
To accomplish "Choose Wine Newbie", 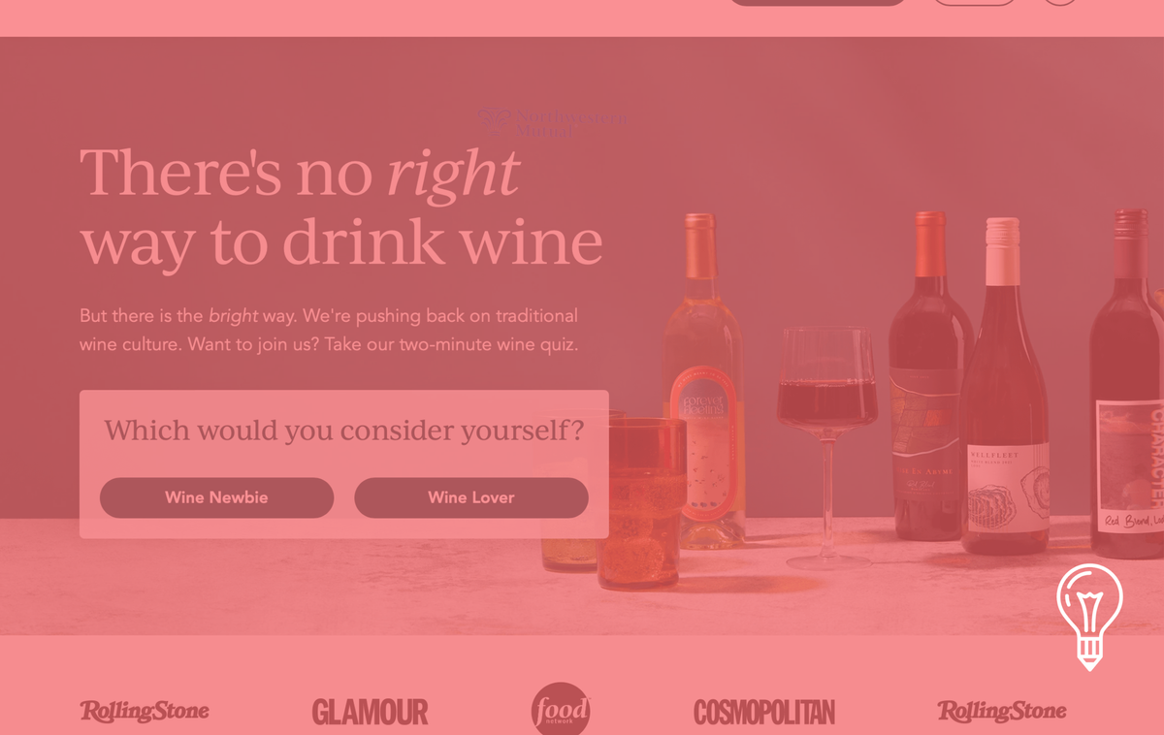I will [x=216, y=497].
